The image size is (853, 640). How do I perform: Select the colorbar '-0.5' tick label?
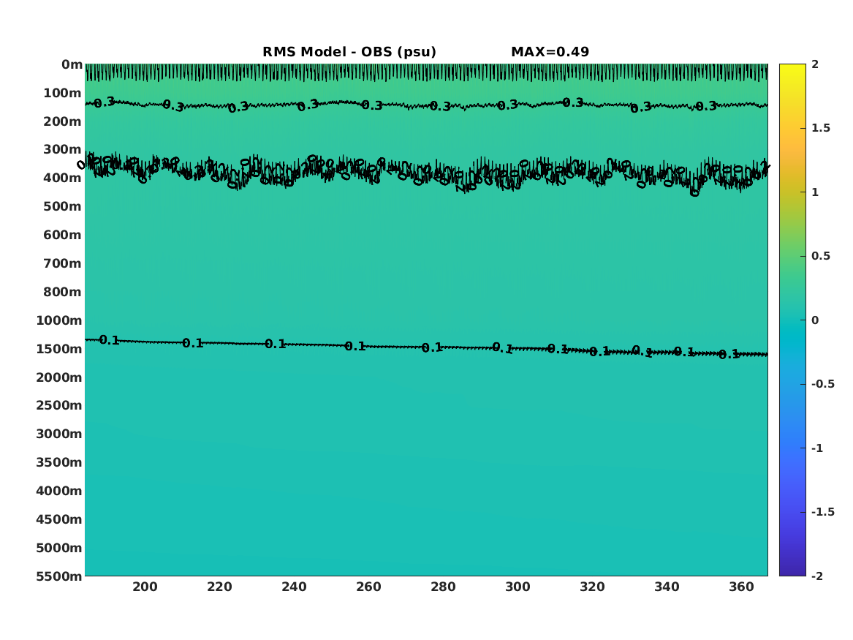pos(822,384)
